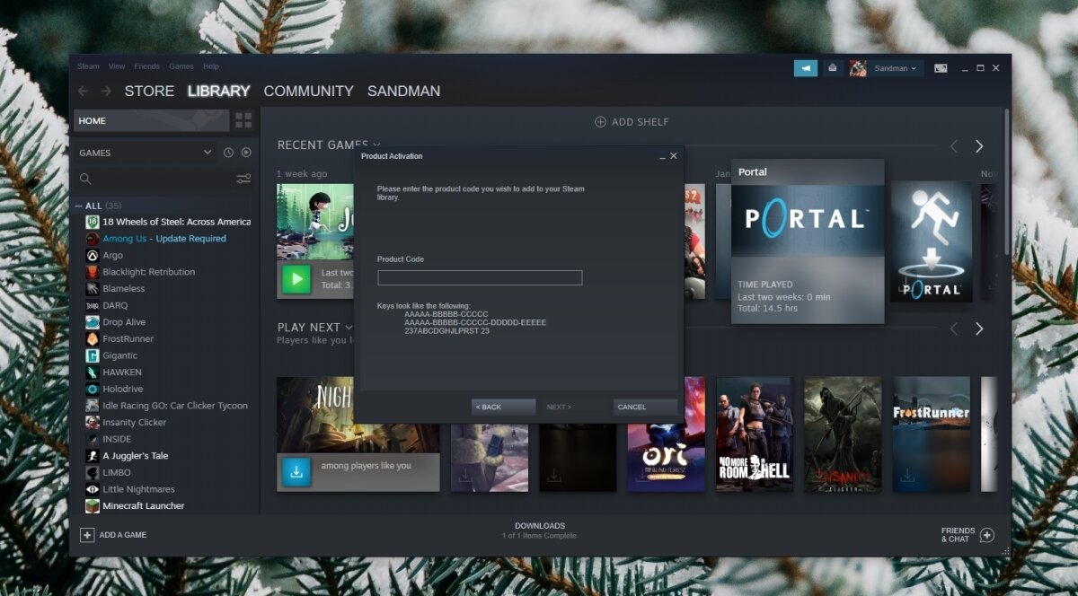The image size is (1078, 596).
Task: Check notifications via the mail icon
Action: coord(831,67)
